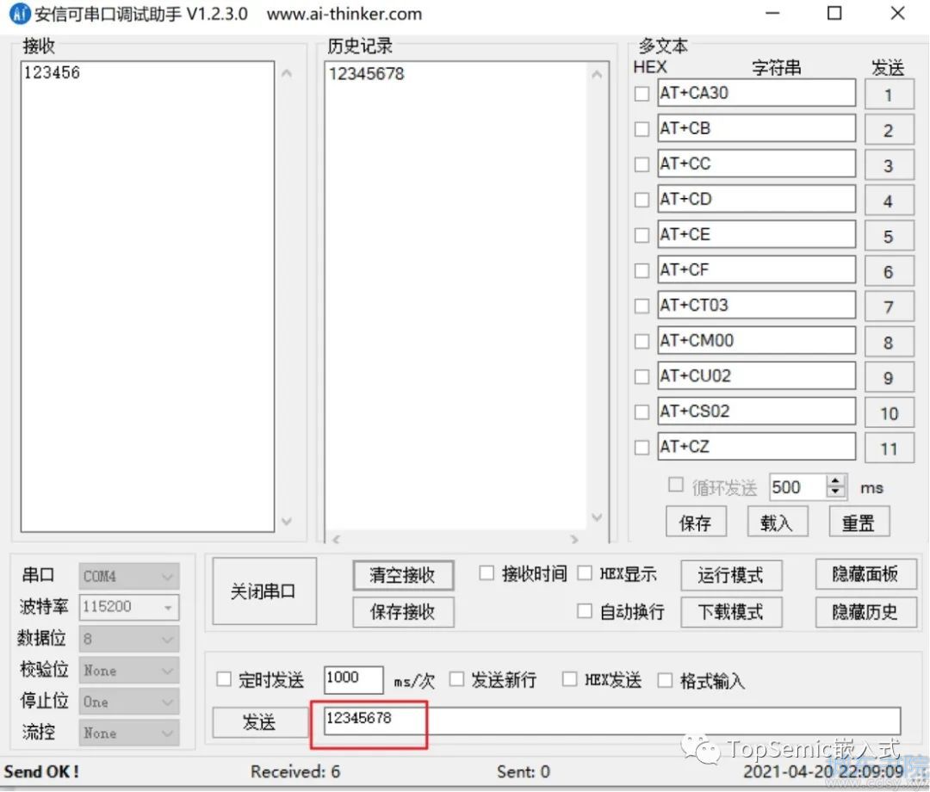Viewport: 930px width, 792px height.
Task: Switch to 下载模式 download mode
Action: [x=731, y=612]
